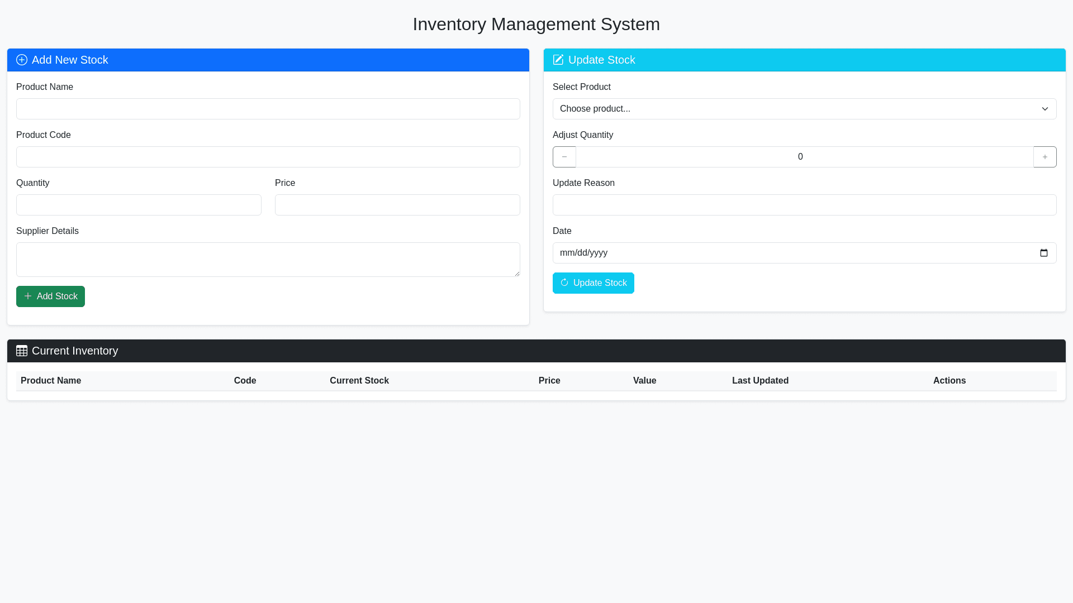Click into the Product Code field
This screenshot has height=603, width=1073.
click(x=268, y=157)
